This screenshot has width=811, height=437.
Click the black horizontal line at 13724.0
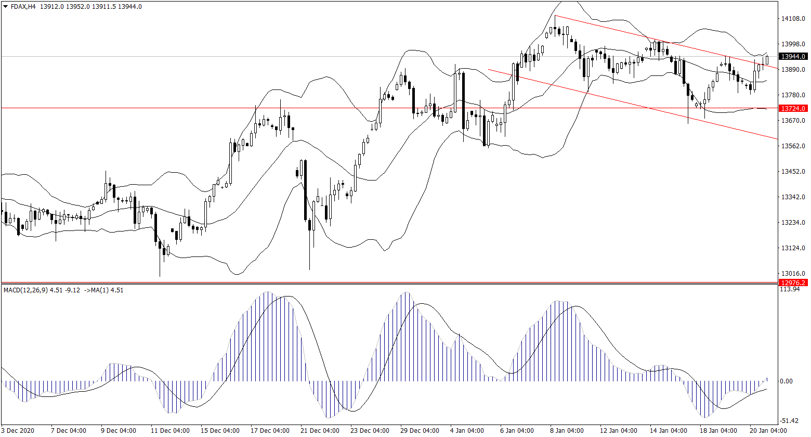coord(156,108)
